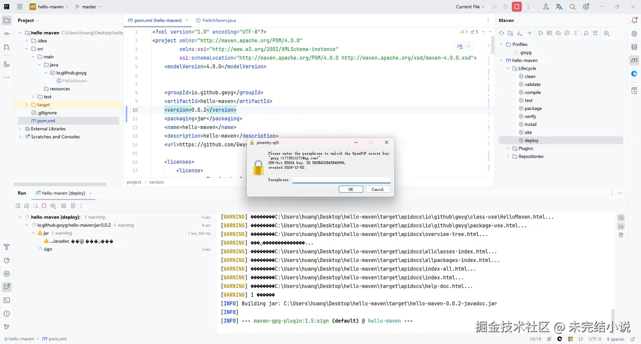Open the Commit tool window
641x344 pixels.
pyautogui.click(x=7, y=33)
